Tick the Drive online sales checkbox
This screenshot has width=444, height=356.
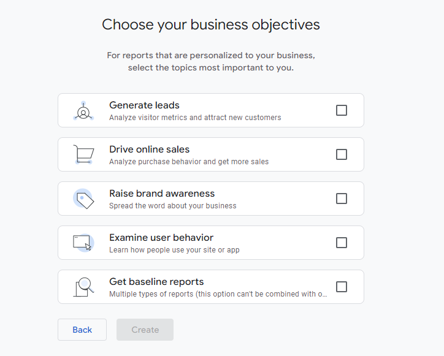click(341, 154)
